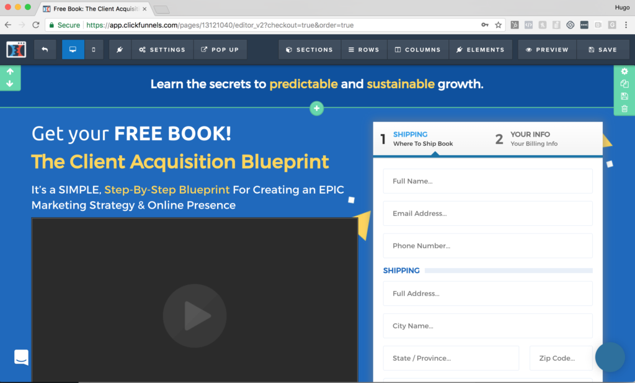This screenshot has width=635, height=383.
Task: Select 'The Client Acquisition Blueprint' title
Action: 180,162
